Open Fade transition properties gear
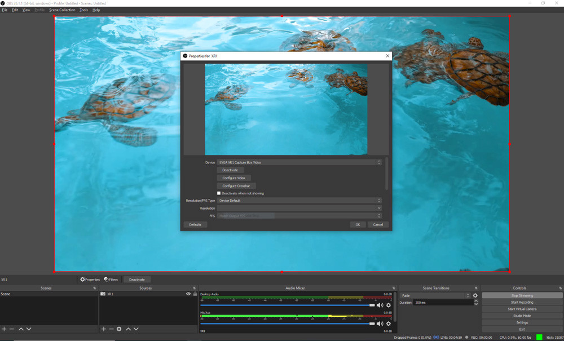564x341 pixels. (x=475, y=295)
